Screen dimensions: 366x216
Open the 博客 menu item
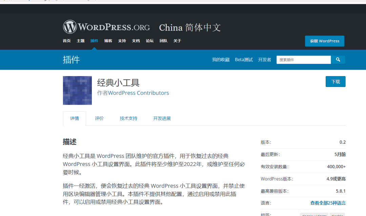pyautogui.click(x=108, y=41)
